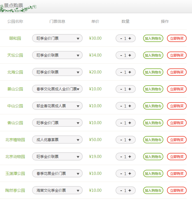Add 北京植物园 ticket to shopping cart
The width and height of the screenshot is (192, 205).
pos(153,140)
